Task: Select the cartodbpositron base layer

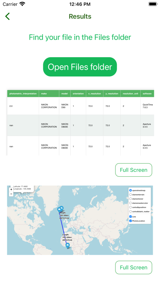Action: (x=131, y=207)
